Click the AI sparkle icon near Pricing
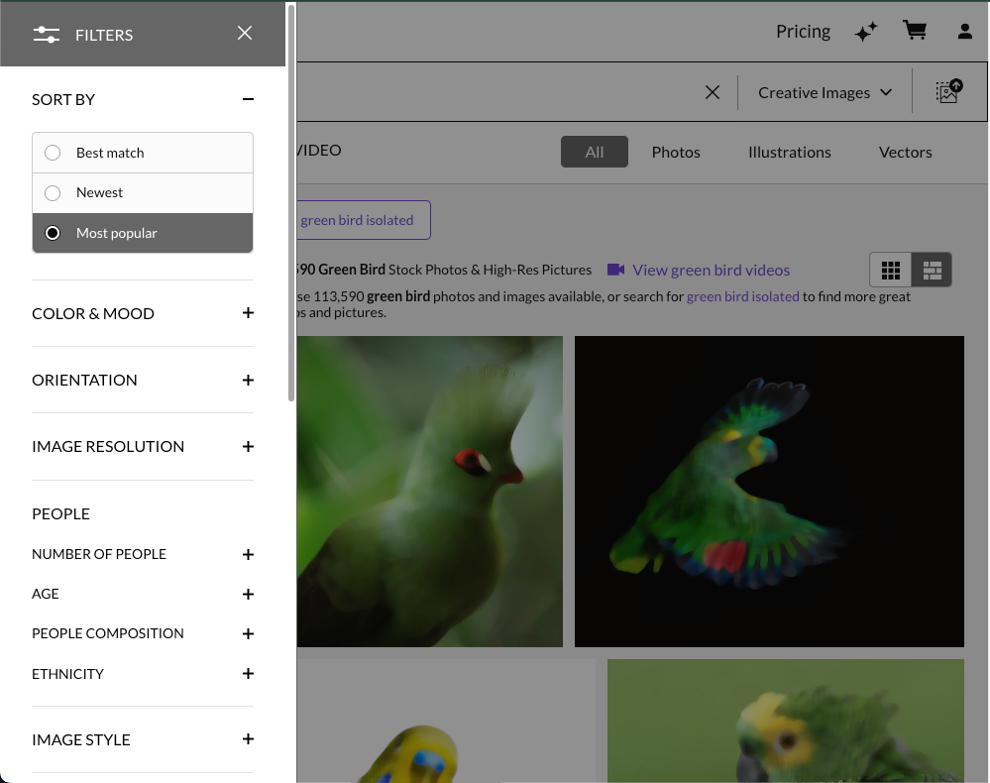 [865, 31]
